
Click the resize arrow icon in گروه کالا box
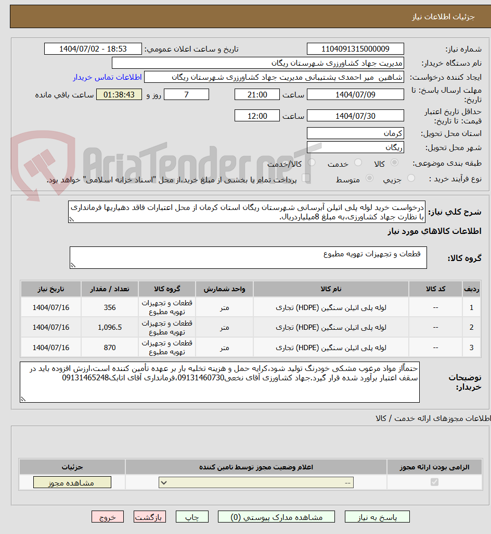point(74,264)
